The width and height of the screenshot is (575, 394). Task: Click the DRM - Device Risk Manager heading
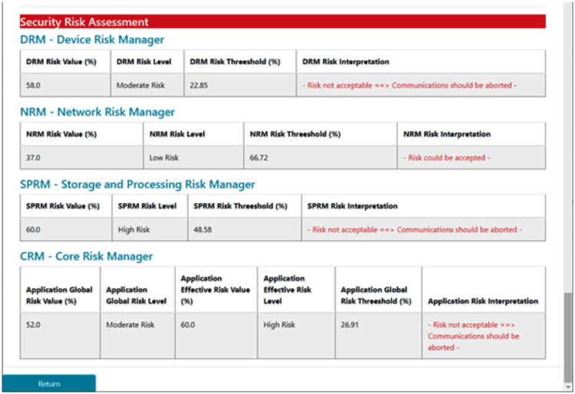pos(92,40)
